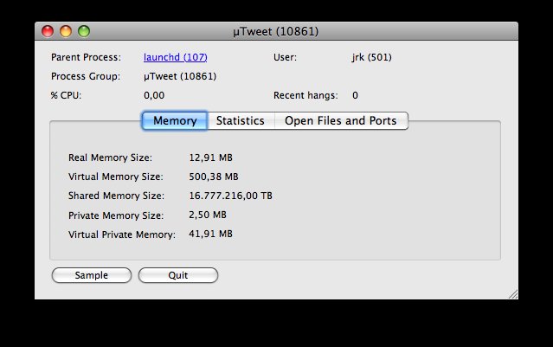Screen dimensions: 553x347
Task: Open the launchd (107) parent process link
Action: (175, 57)
